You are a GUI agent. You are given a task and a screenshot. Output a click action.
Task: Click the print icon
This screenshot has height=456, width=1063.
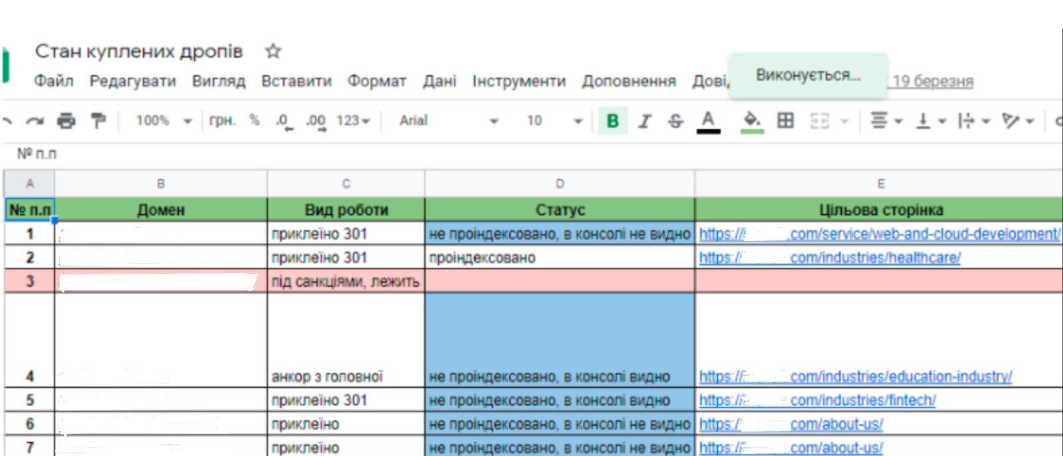[66, 121]
